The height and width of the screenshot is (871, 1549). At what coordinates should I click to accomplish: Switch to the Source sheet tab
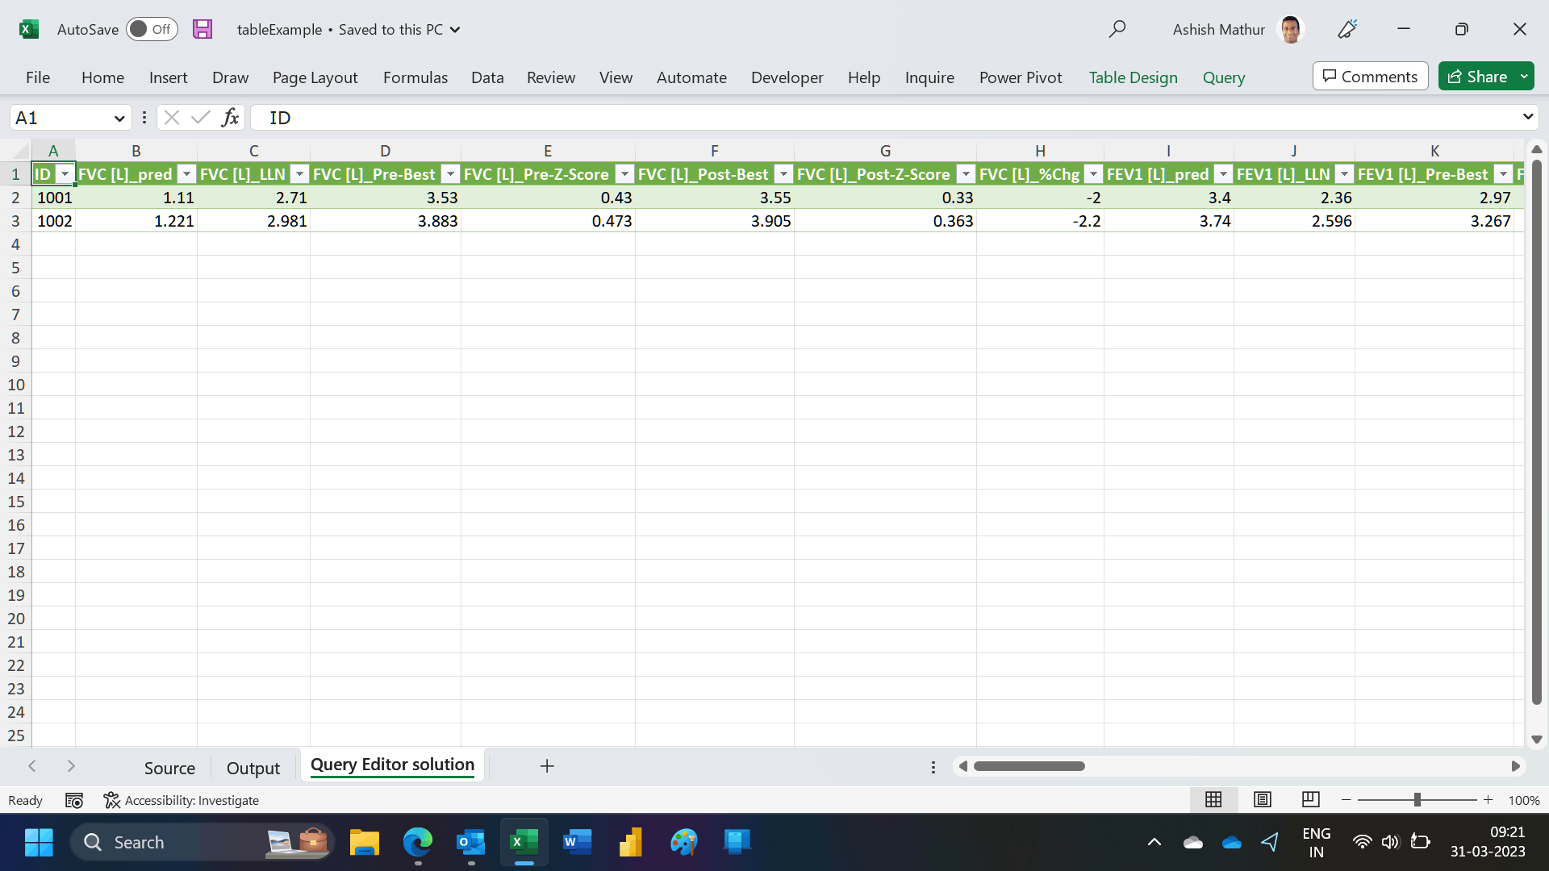click(x=169, y=768)
